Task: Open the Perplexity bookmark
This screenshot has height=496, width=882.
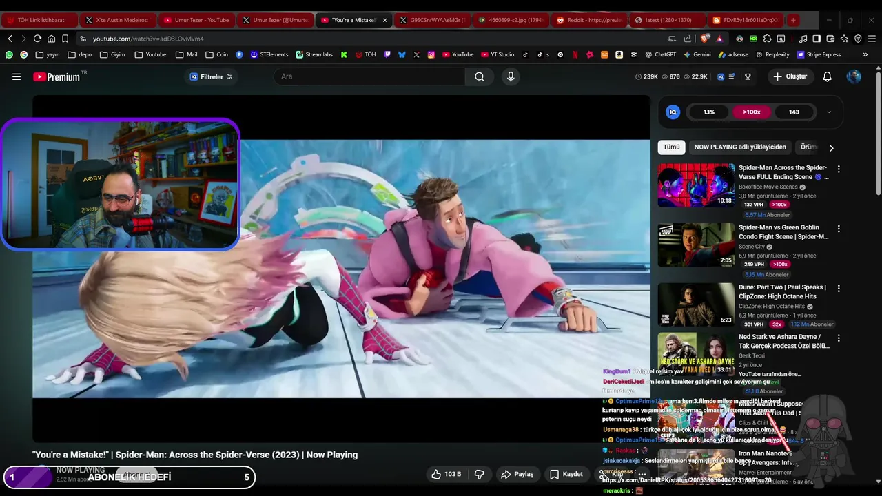Action: point(772,54)
